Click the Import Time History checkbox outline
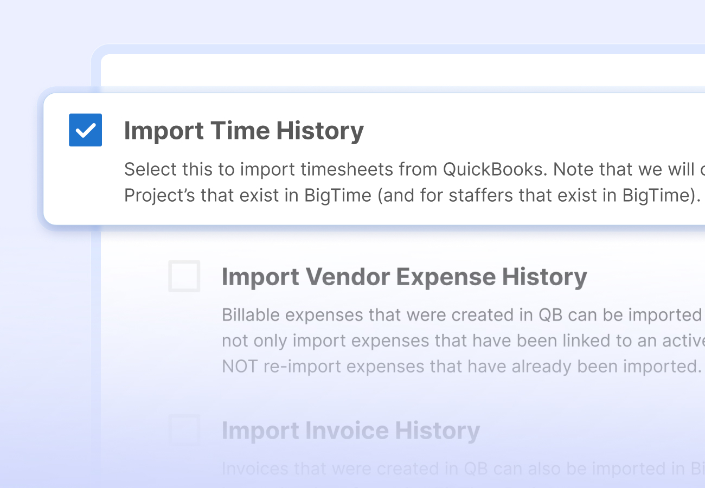705x488 pixels. (x=85, y=130)
